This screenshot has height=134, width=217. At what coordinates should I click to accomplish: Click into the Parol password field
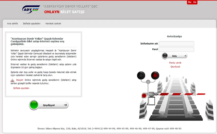[x=176, y=49]
